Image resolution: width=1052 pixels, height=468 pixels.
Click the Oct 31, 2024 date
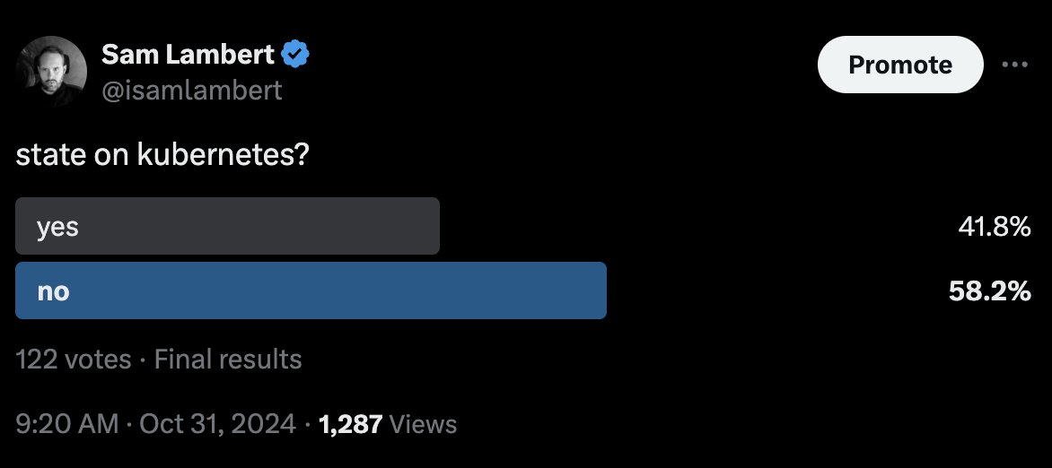click(218, 423)
